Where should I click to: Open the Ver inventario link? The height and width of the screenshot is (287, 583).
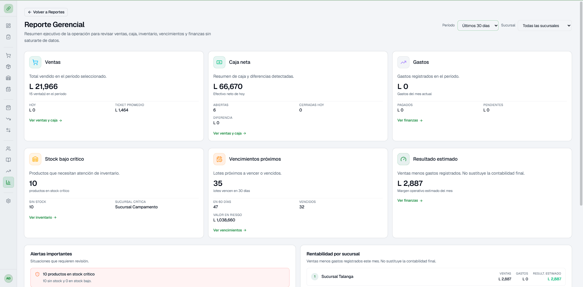pos(43,217)
